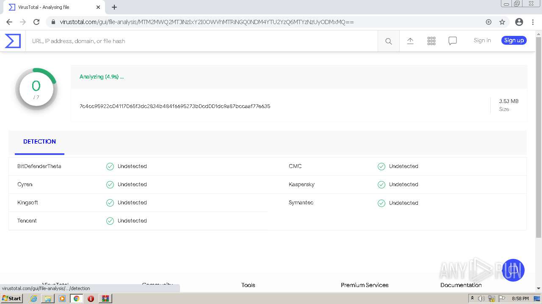Click Symantec undetected check icon

click(x=382, y=203)
